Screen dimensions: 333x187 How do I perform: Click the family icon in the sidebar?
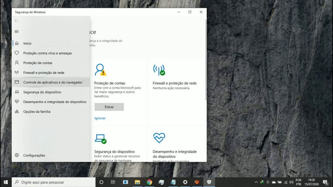coord(17,112)
